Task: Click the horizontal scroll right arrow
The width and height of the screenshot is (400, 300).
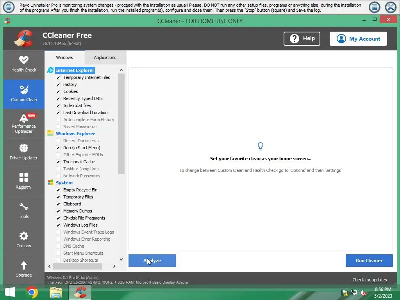Action: click(x=114, y=266)
